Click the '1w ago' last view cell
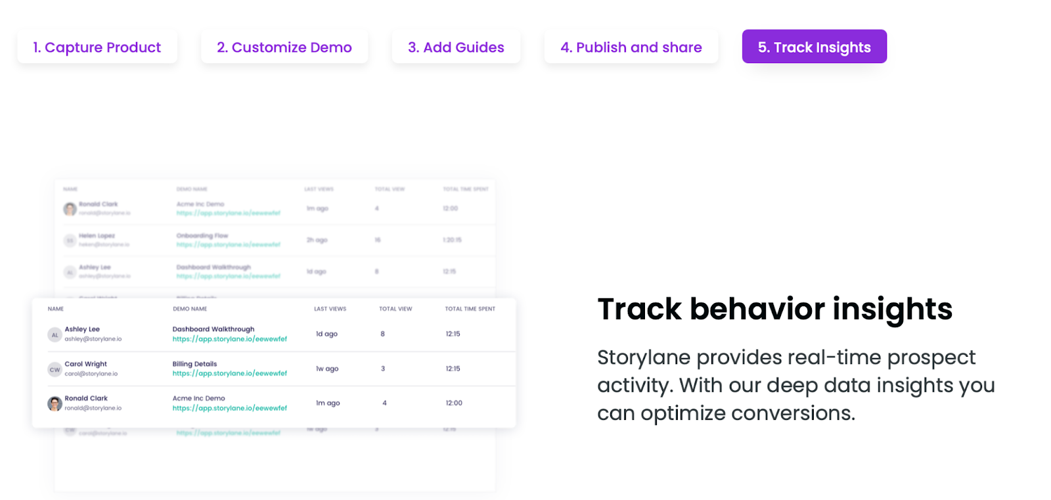1051x500 pixels. 327,369
